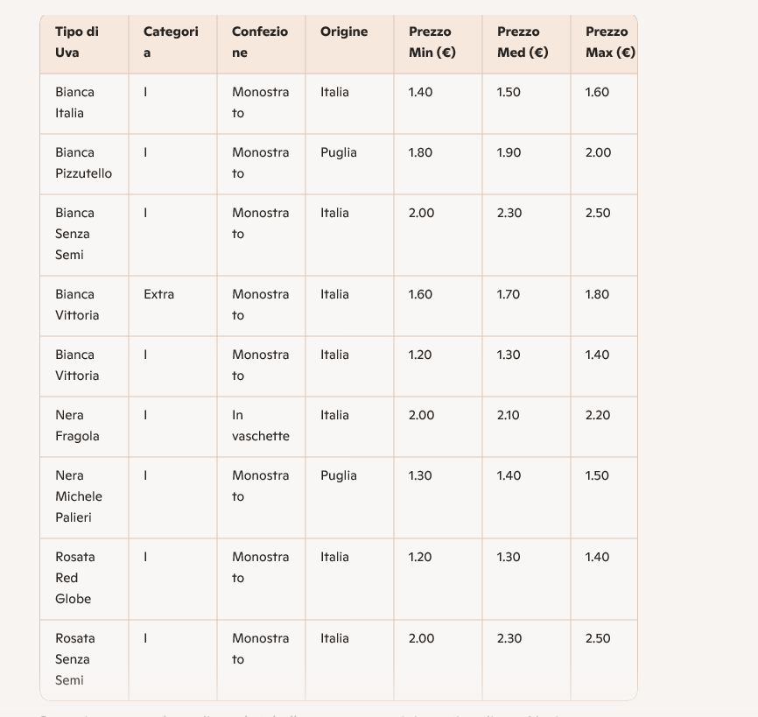Click the "Confezione" header cell

tap(259, 42)
